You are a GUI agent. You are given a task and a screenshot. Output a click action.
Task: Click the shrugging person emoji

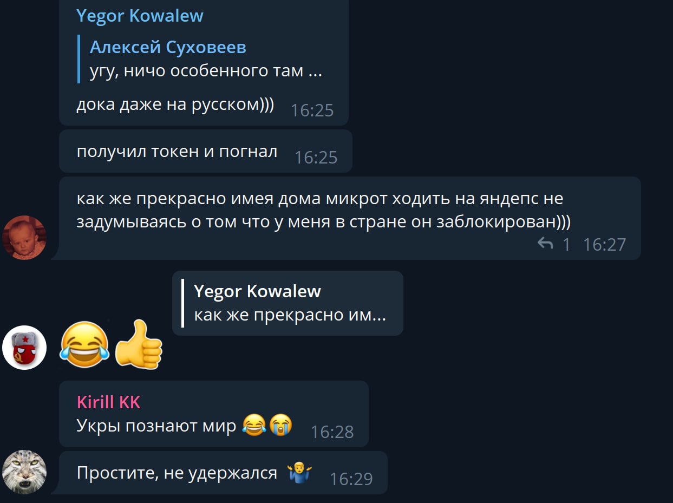click(x=299, y=473)
